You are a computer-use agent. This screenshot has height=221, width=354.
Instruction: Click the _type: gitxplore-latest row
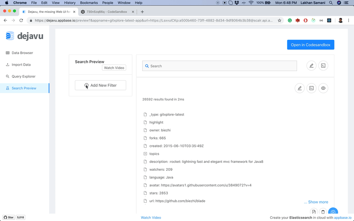click(x=167, y=115)
